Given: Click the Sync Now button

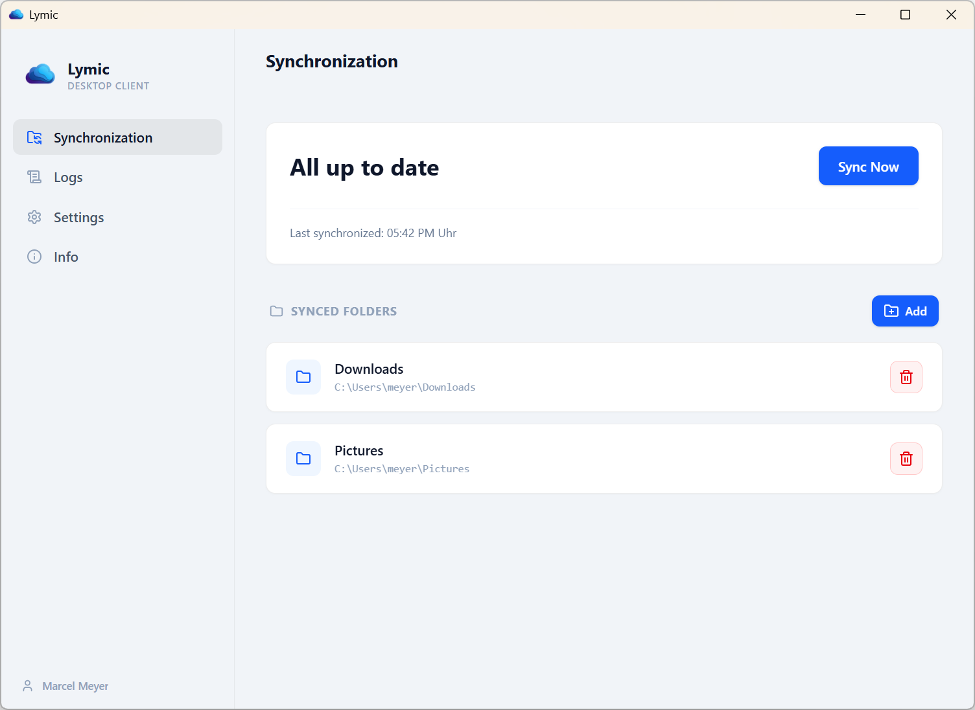Looking at the screenshot, I should click(868, 166).
